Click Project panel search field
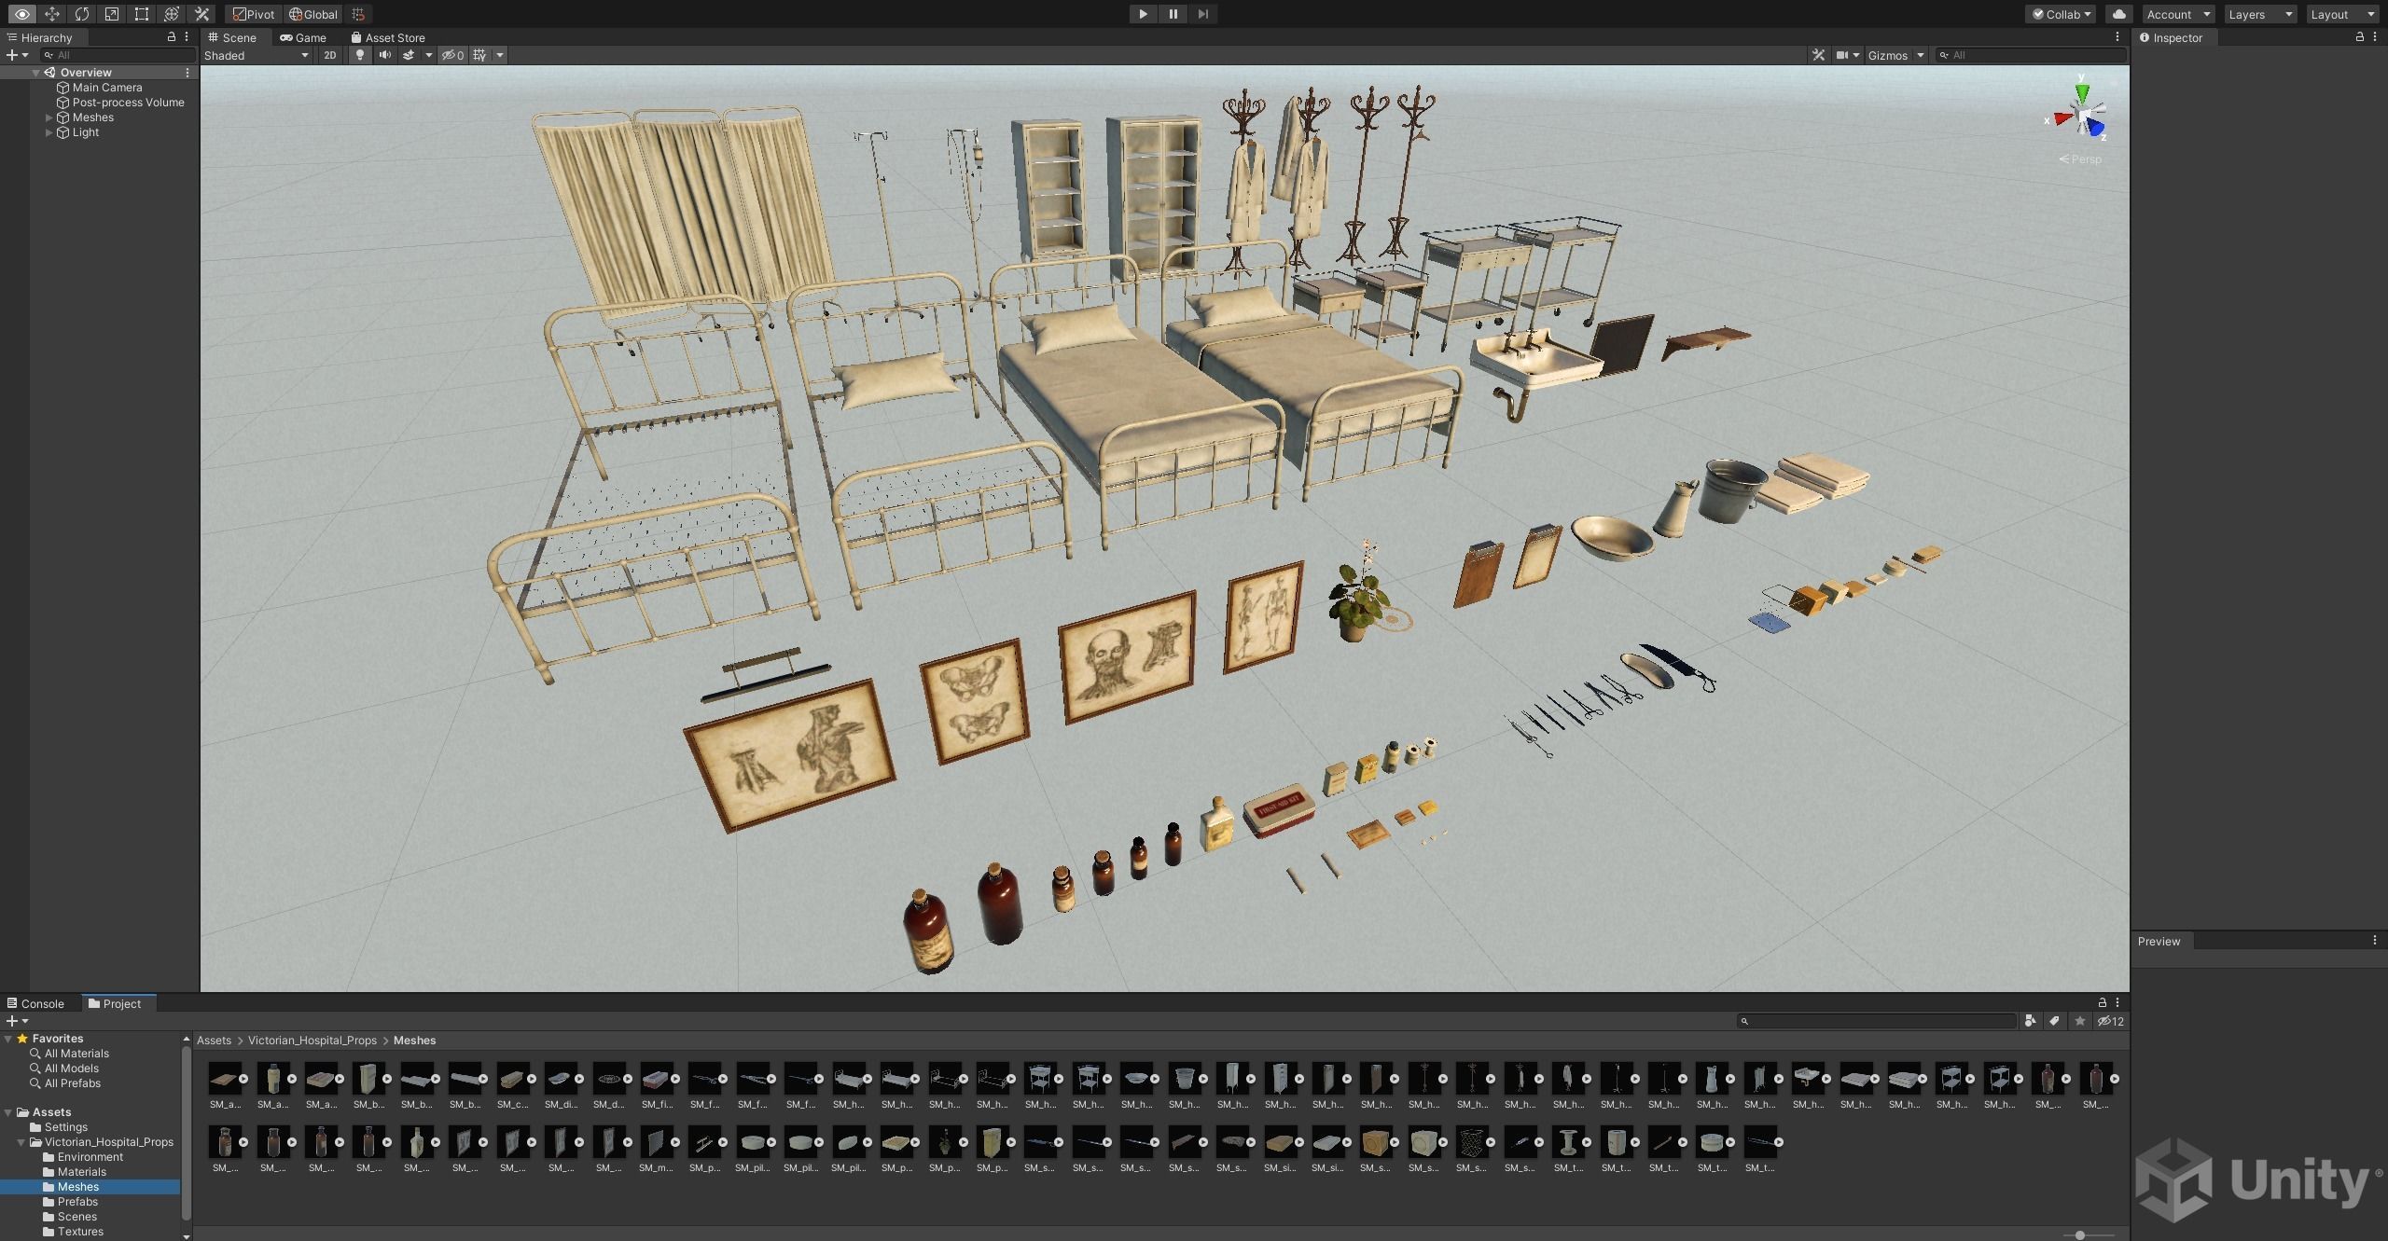Viewport: 2388px width, 1241px height. pos(1877,1021)
